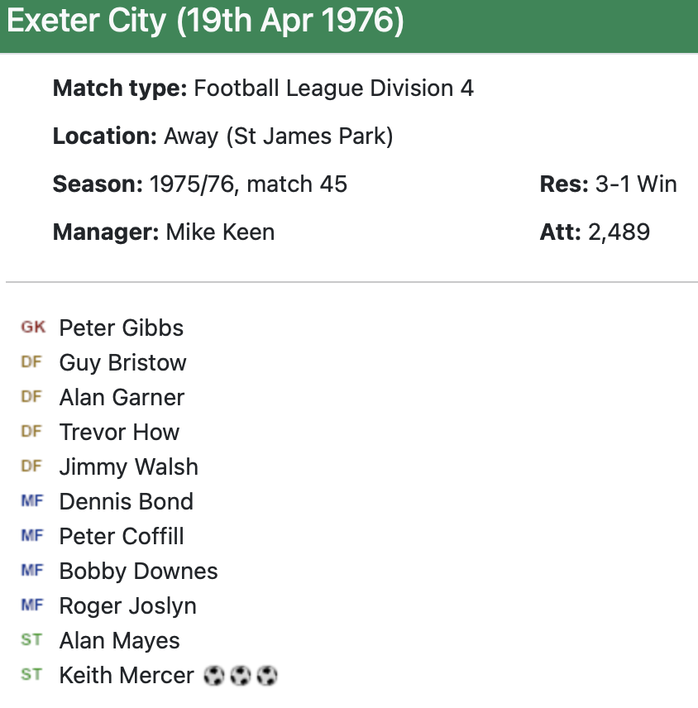Viewport: 698px width, 708px height.
Task: Click the DF icon next to Trevor How
Action: [x=31, y=432]
